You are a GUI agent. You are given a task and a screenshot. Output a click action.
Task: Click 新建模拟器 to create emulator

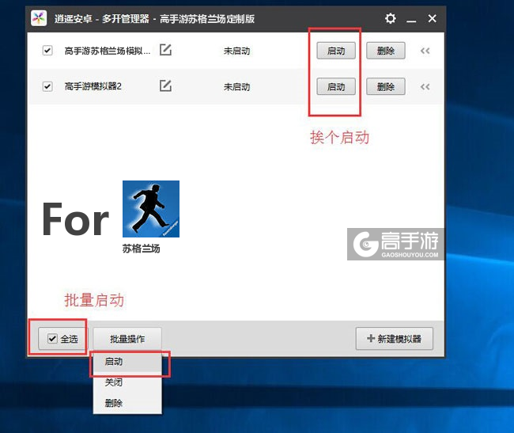coord(395,339)
